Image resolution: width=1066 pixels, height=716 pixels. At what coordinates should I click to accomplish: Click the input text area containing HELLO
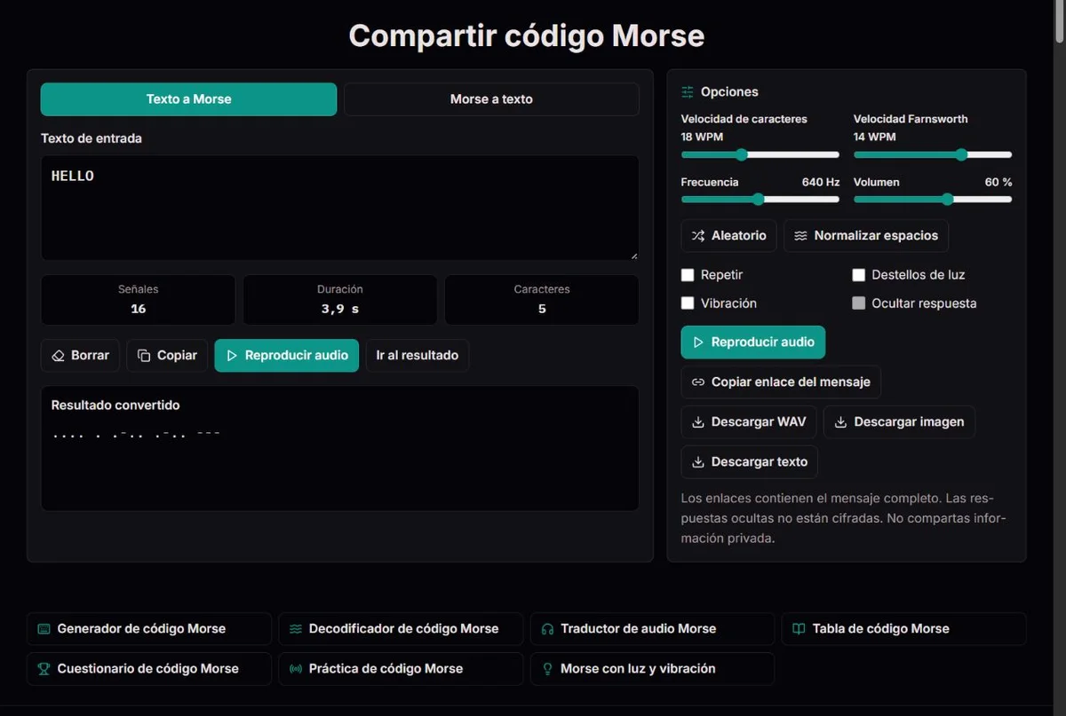point(339,209)
